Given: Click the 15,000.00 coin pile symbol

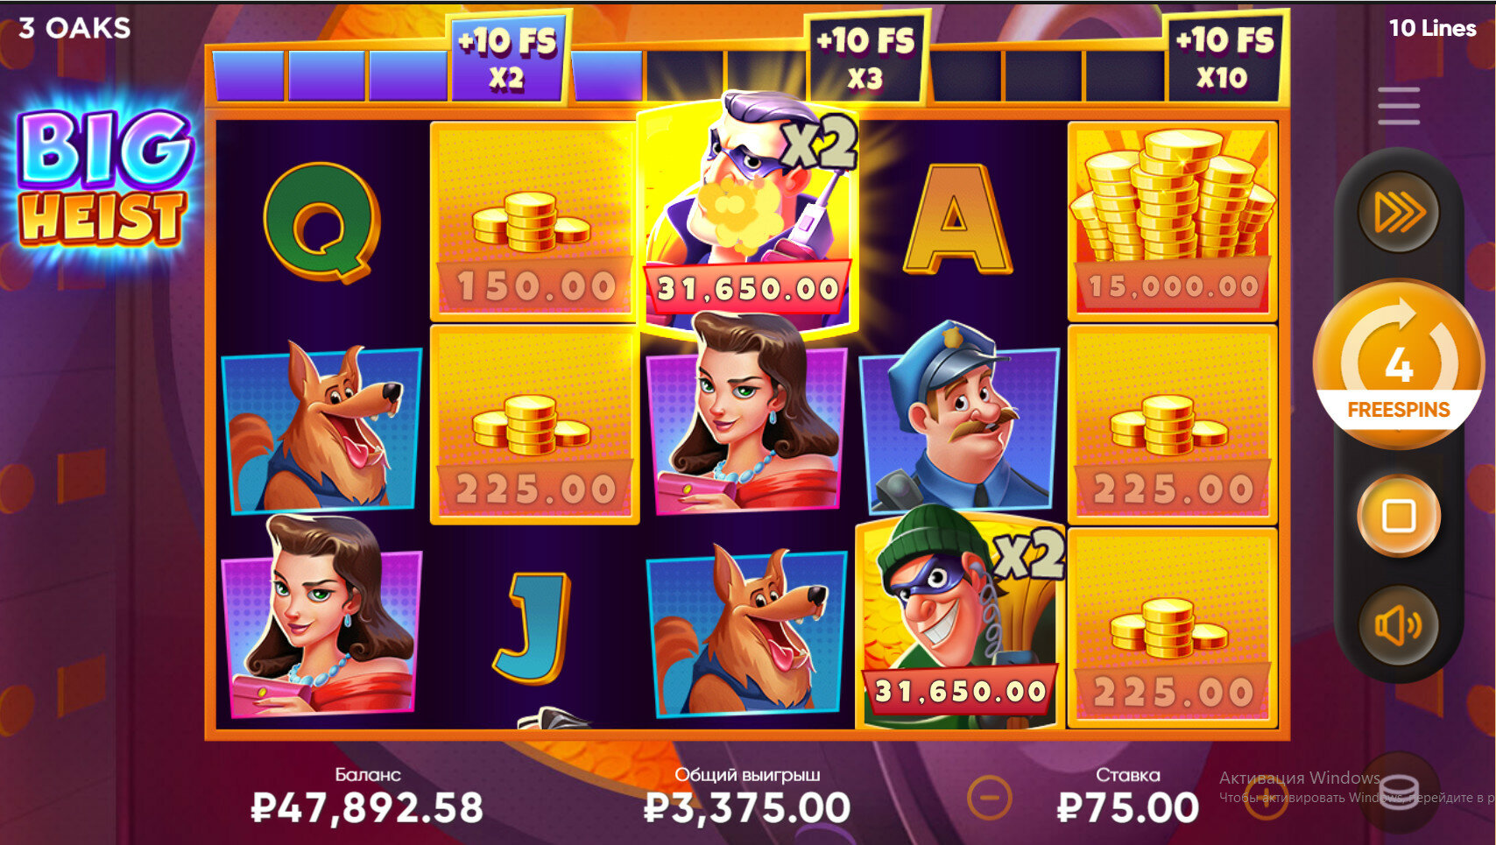Looking at the screenshot, I should [x=1173, y=221].
